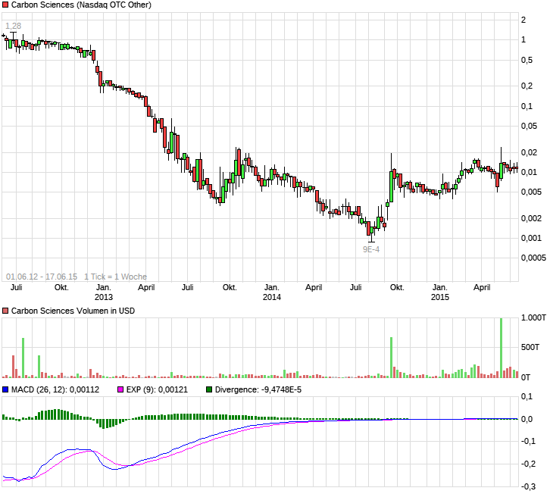
Task: Click the '2013' year label
Action: [x=104, y=297]
